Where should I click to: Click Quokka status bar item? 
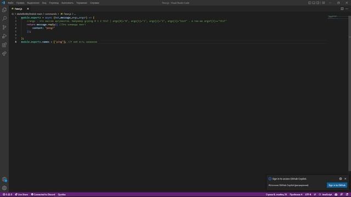point(62,195)
